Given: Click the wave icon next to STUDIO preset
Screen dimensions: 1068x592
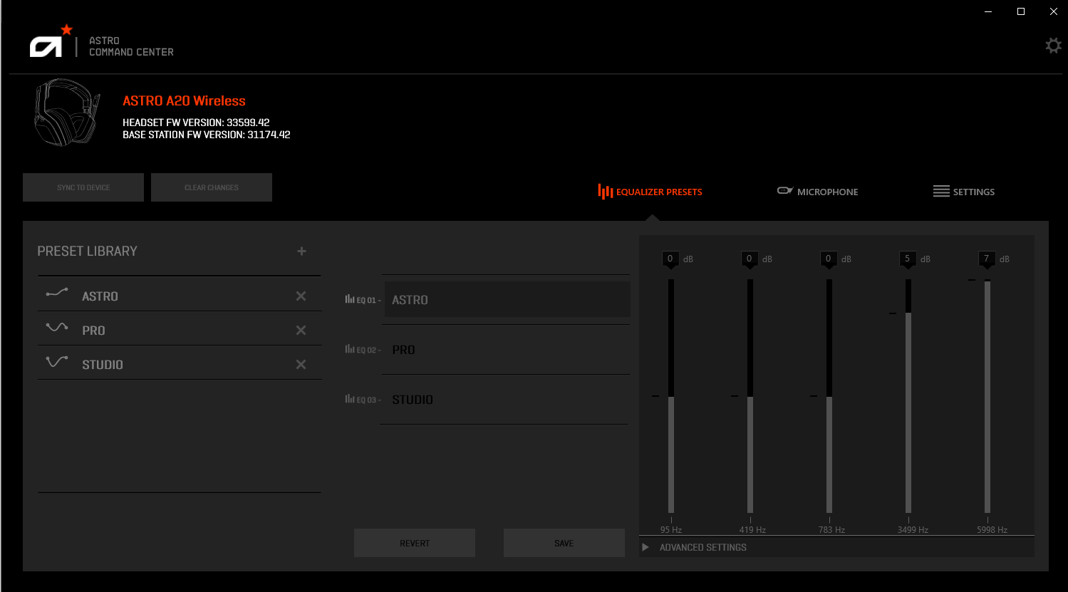Looking at the screenshot, I should click(x=56, y=362).
